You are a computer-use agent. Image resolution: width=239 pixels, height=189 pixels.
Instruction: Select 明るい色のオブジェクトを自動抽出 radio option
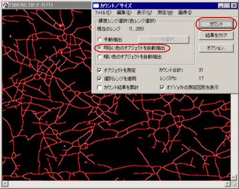[99, 48]
